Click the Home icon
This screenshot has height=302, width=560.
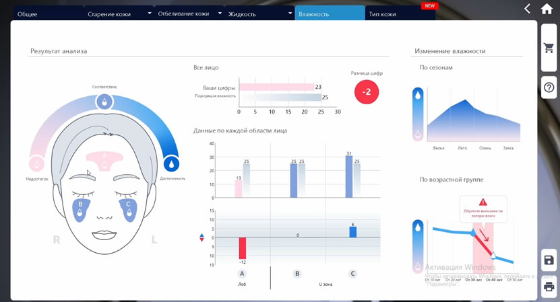point(547,9)
